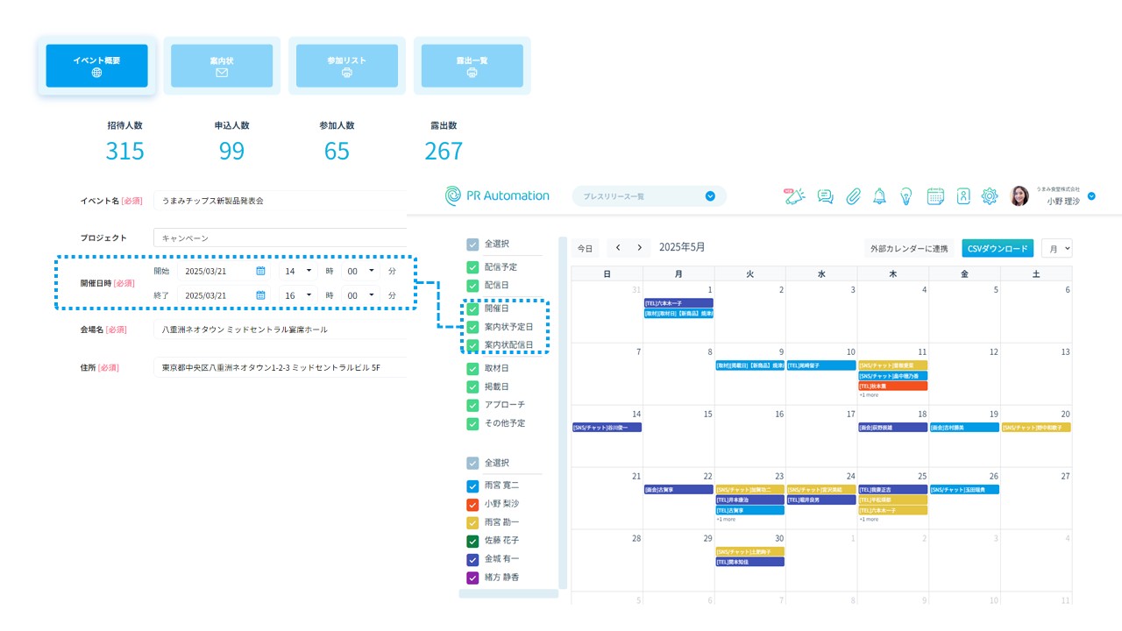Screen dimensions: 1122x631
Task: Expand the プレスリリース一覧 dropdown
Action: pyautogui.click(x=710, y=196)
